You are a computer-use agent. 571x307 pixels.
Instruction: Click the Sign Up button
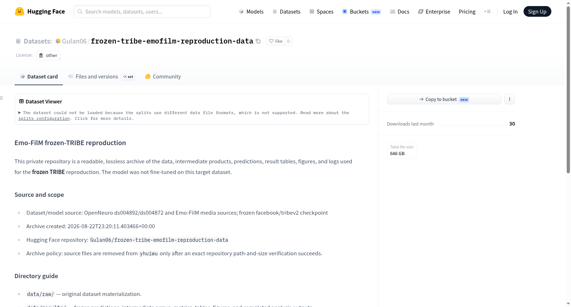537,11
